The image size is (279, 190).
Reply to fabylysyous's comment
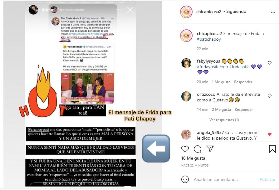click(243, 82)
